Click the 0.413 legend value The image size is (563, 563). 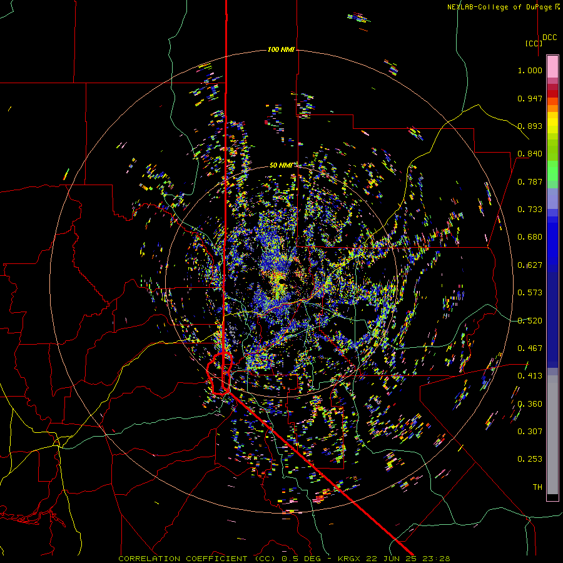(x=530, y=376)
